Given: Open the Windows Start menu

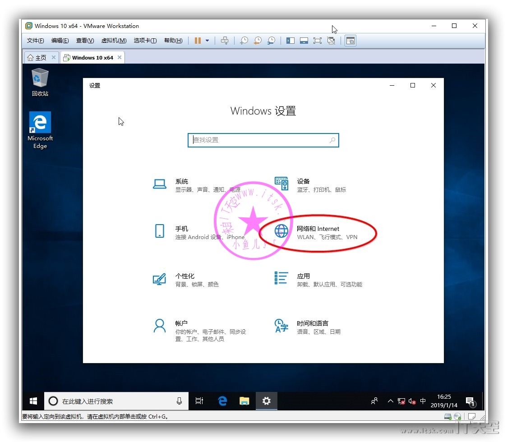Looking at the screenshot, I should [x=33, y=401].
